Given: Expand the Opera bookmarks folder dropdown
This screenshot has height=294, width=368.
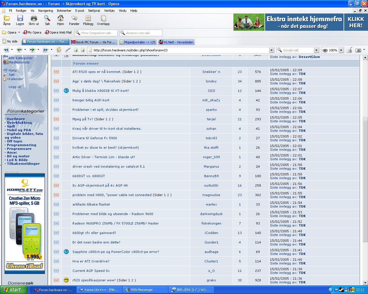Looking at the screenshot, I should [19, 32].
